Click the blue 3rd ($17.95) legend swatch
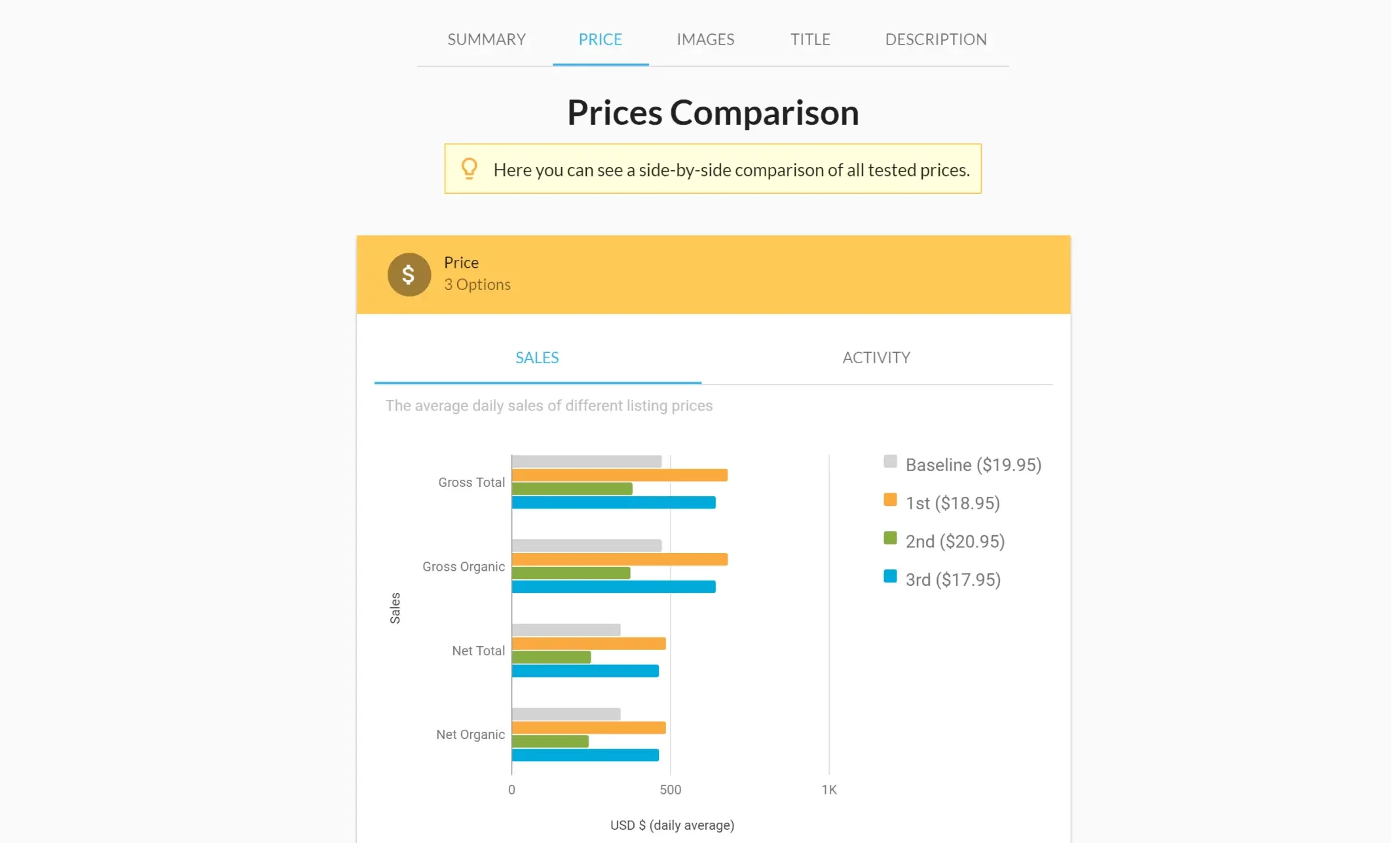Viewport: 1391px width, 843px height. point(890,577)
